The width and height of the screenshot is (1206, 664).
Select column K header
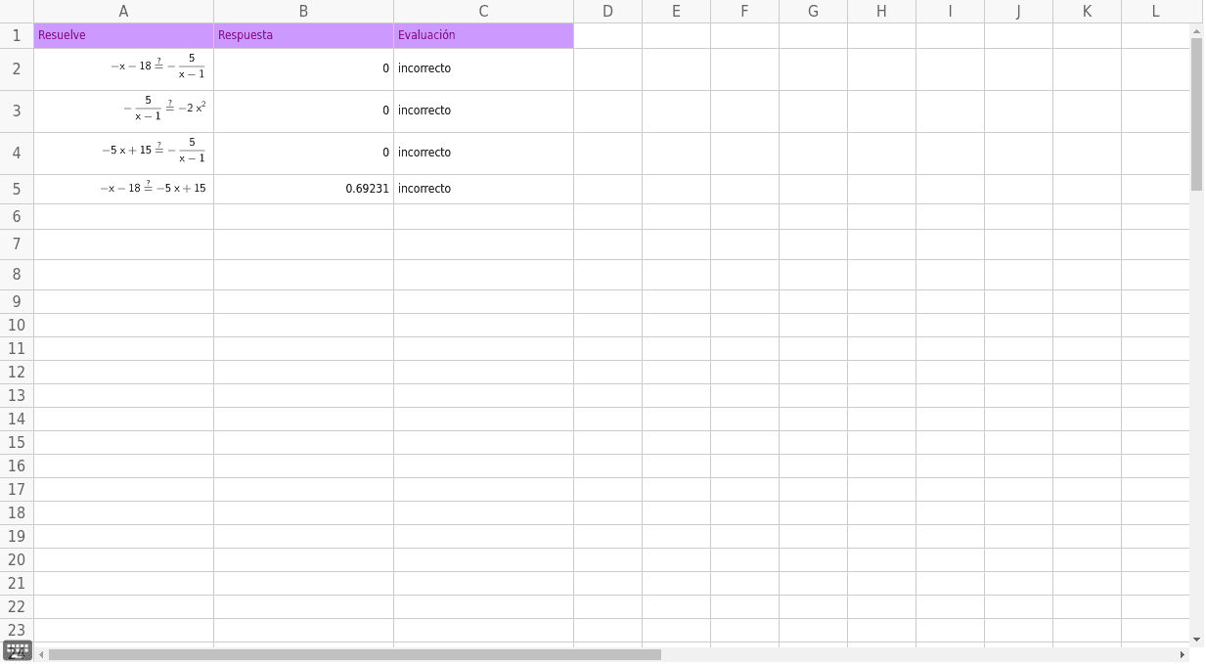(x=1087, y=12)
